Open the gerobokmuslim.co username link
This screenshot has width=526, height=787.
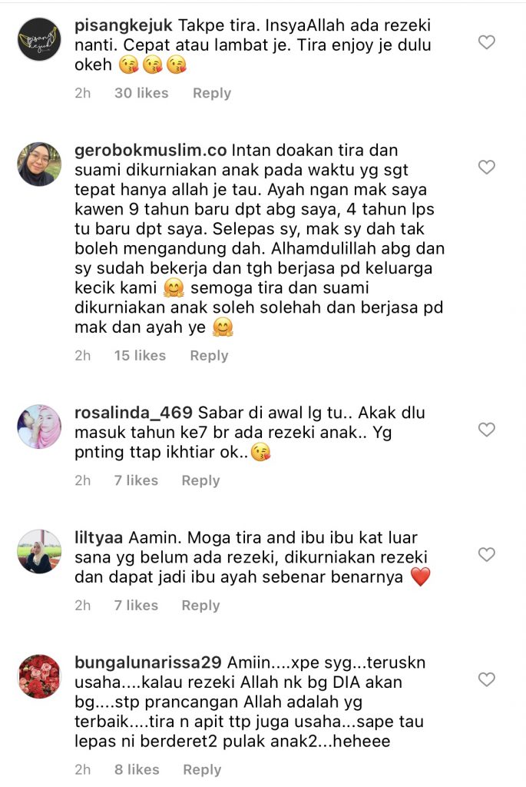(x=151, y=150)
